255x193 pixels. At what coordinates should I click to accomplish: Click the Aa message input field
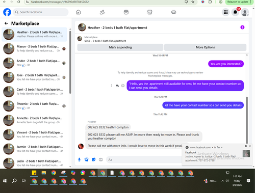pyautogui.click(x=144, y=160)
